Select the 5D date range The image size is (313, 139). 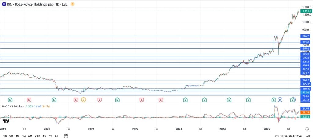11,136
